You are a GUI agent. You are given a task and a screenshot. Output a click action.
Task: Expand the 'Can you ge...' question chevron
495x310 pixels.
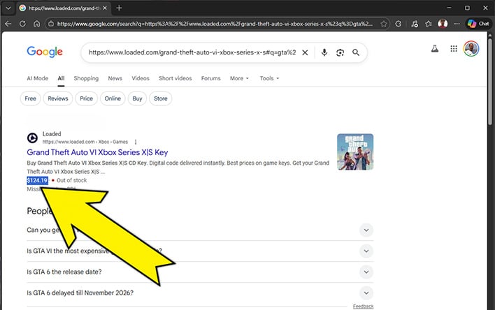tap(366, 230)
